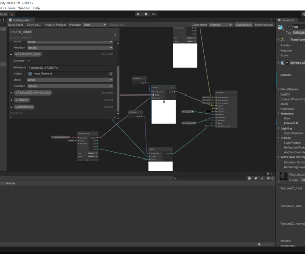The width and height of the screenshot is (305, 254).
Task: Click the Inspector info icon on the tab
Action: click(279, 20)
